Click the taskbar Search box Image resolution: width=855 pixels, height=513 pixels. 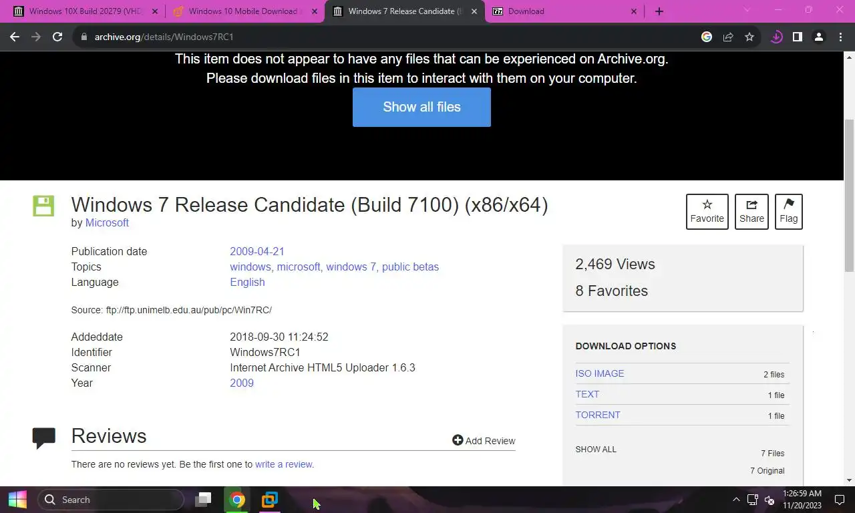[x=110, y=500]
